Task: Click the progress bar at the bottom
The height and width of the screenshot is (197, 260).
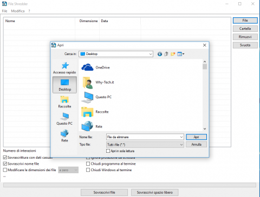Action: (129, 185)
